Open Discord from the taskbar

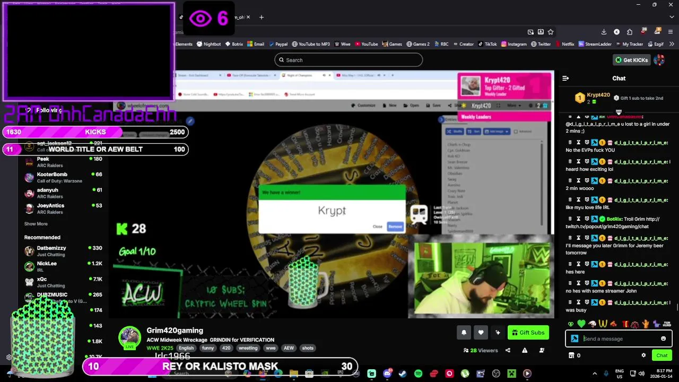(x=387, y=374)
